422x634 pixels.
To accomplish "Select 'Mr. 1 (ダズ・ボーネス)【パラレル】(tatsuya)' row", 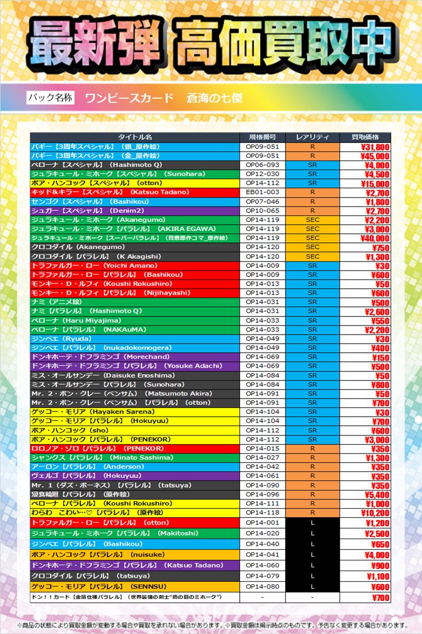I will point(210,485).
